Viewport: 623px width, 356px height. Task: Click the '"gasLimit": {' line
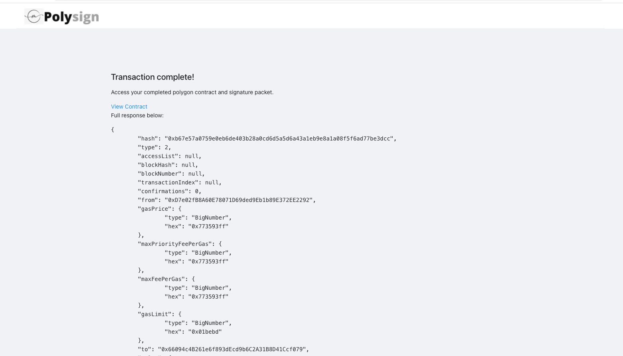point(160,314)
